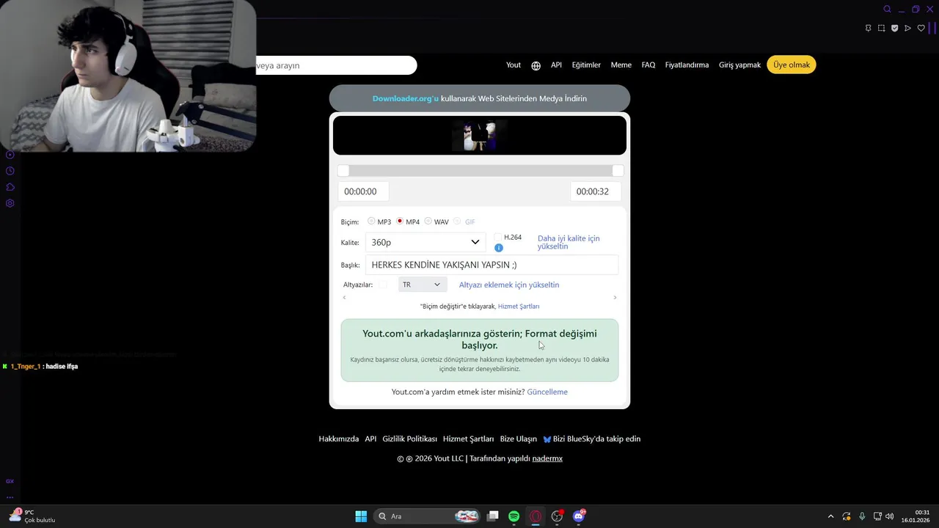Image resolution: width=939 pixels, height=528 pixels.
Task: Open the weather widget showing 9°C
Action: point(32,516)
